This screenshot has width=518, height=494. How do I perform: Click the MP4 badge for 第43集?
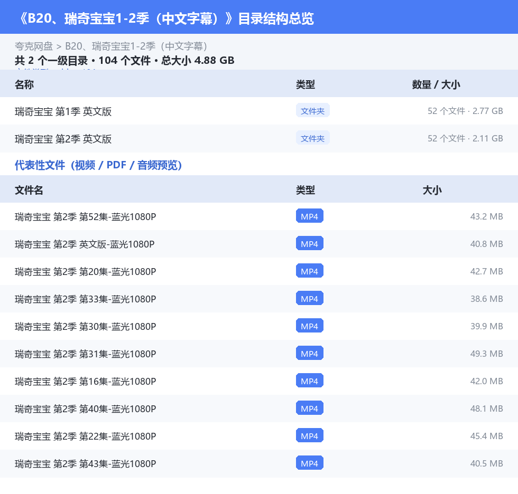tap(310, 463)
